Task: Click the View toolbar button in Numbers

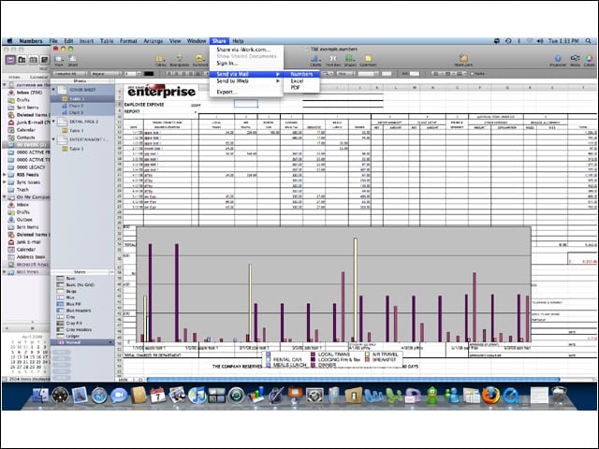Action: tap(59, 59)
